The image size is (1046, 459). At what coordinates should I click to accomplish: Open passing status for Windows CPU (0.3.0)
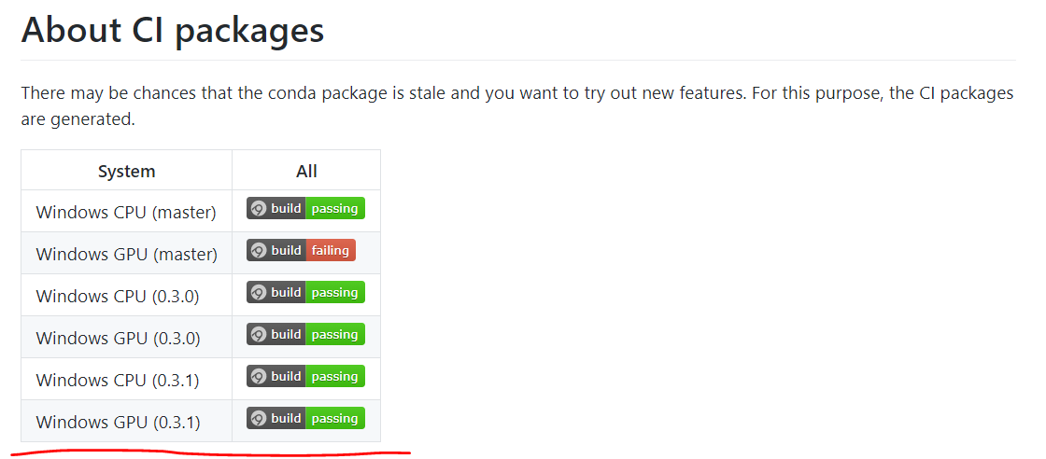click(335, 292)
